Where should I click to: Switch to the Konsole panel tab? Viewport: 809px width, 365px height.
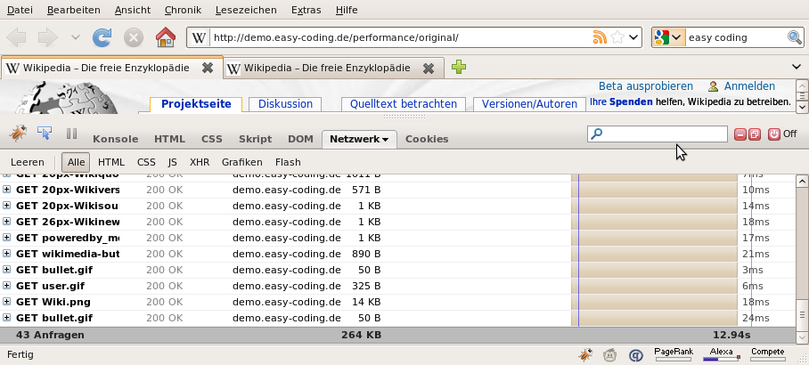(115, 139)
